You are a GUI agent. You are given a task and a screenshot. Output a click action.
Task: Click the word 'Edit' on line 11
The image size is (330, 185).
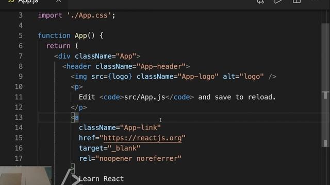coord(87,97)
